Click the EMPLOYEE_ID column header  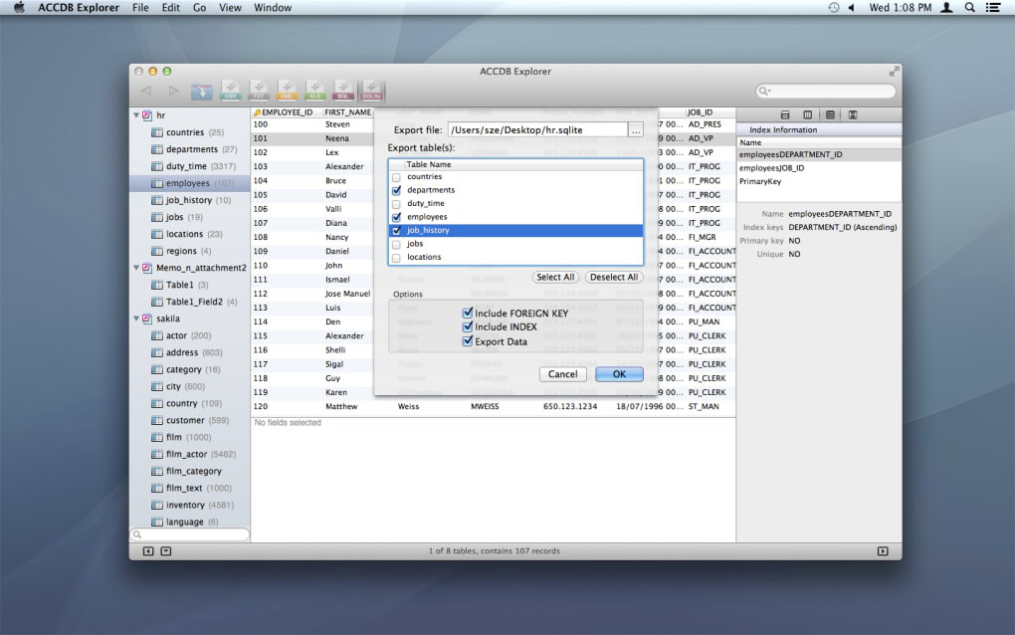pos(287,112)
